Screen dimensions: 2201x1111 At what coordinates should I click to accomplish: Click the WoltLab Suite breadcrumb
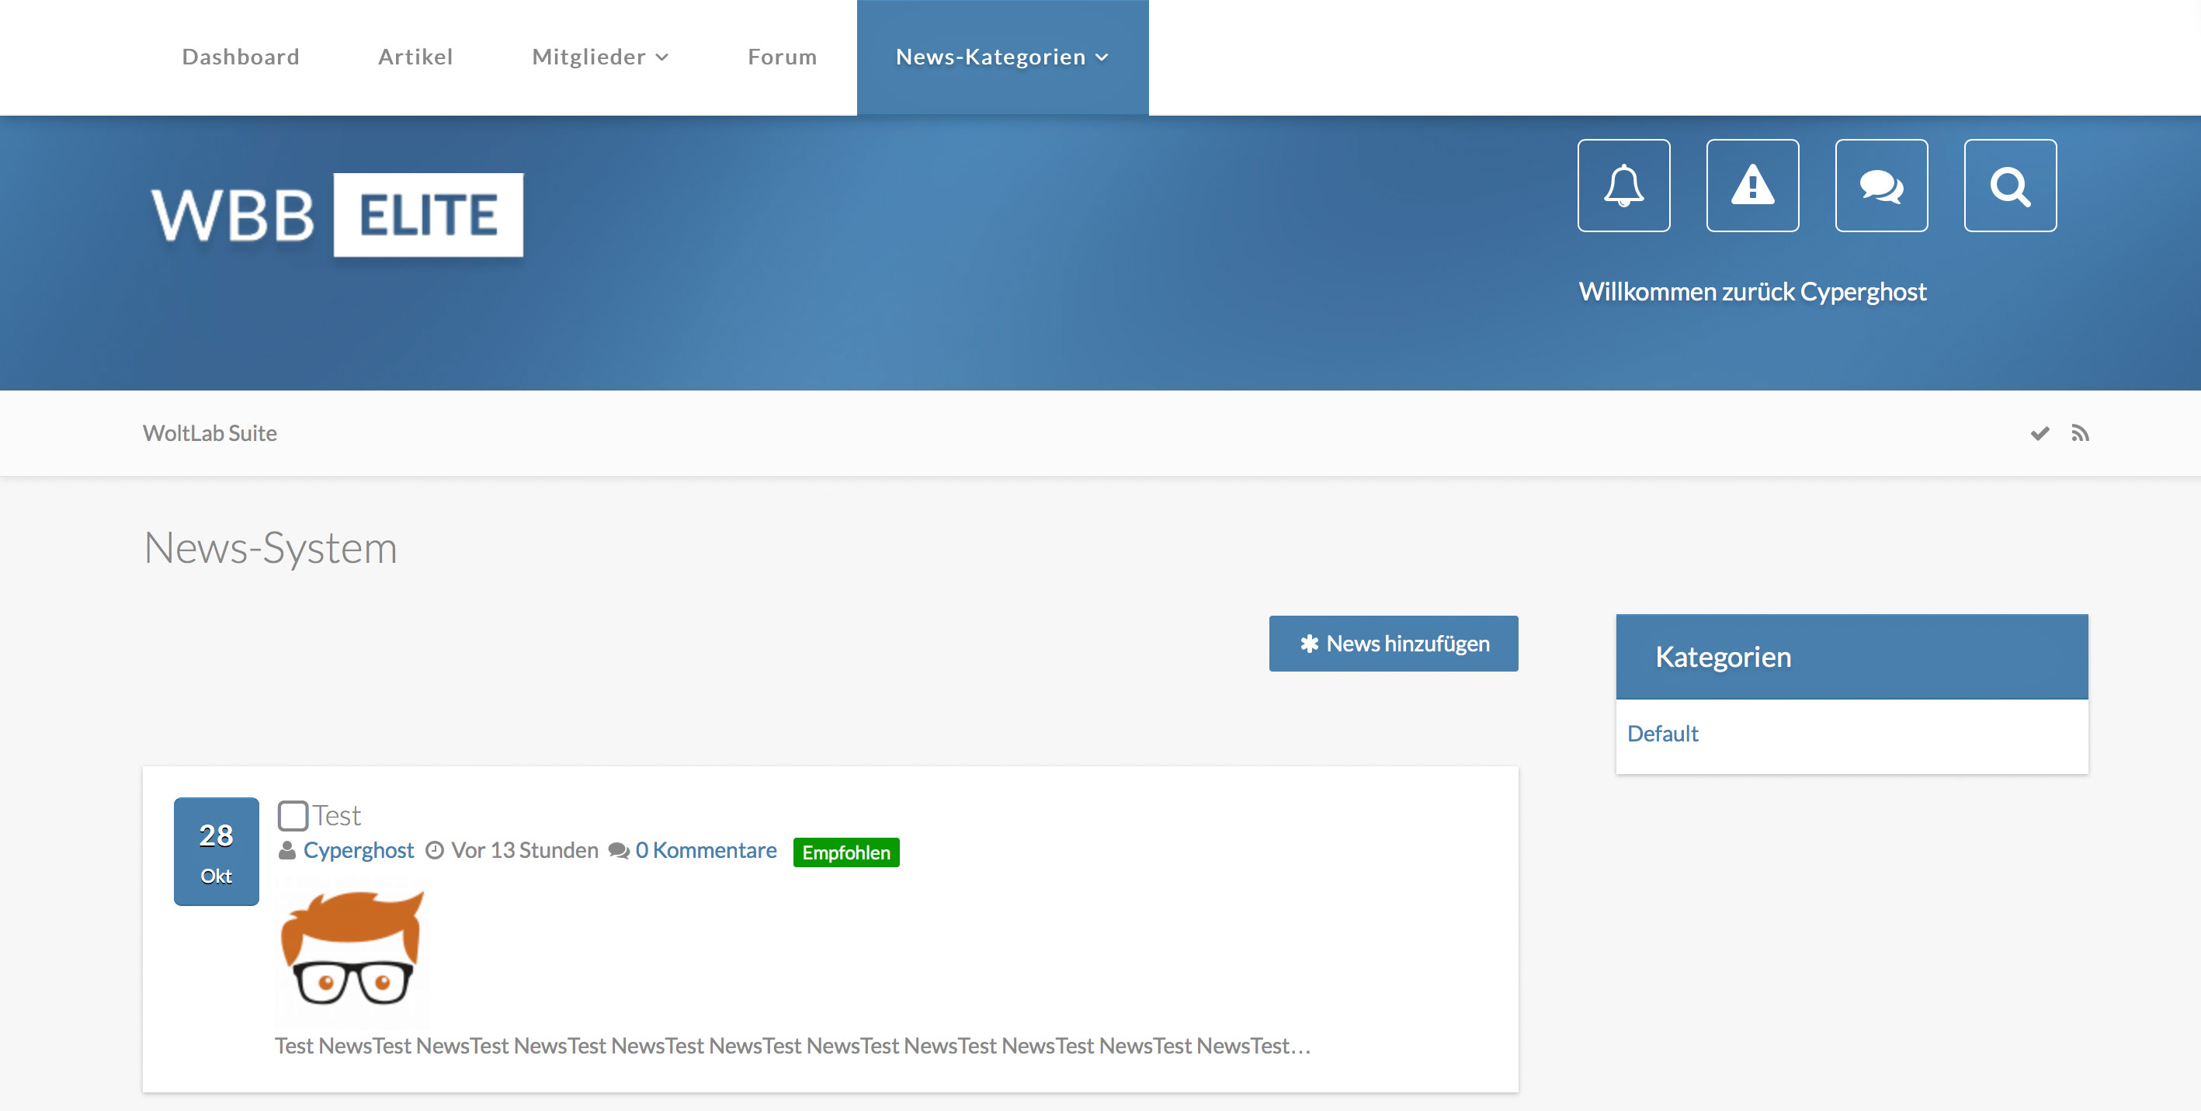tap(210, 433)
